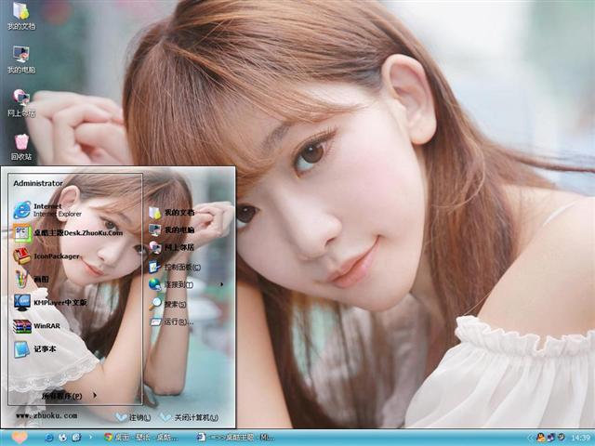Click 关闭计算机(U) shut down button

tap(190, 417)
